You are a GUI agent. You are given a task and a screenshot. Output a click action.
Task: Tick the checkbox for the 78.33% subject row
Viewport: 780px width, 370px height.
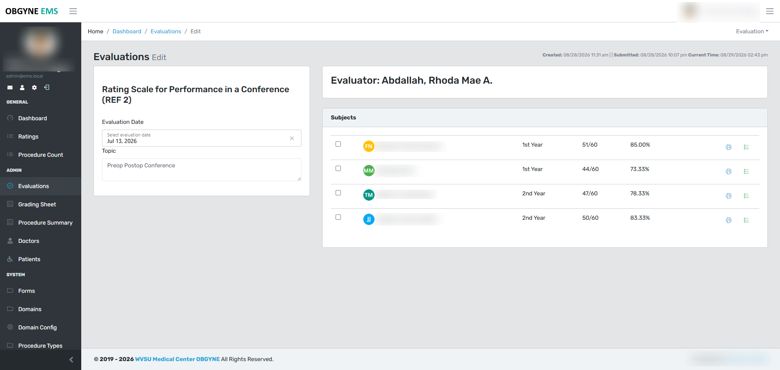[338, 193]
